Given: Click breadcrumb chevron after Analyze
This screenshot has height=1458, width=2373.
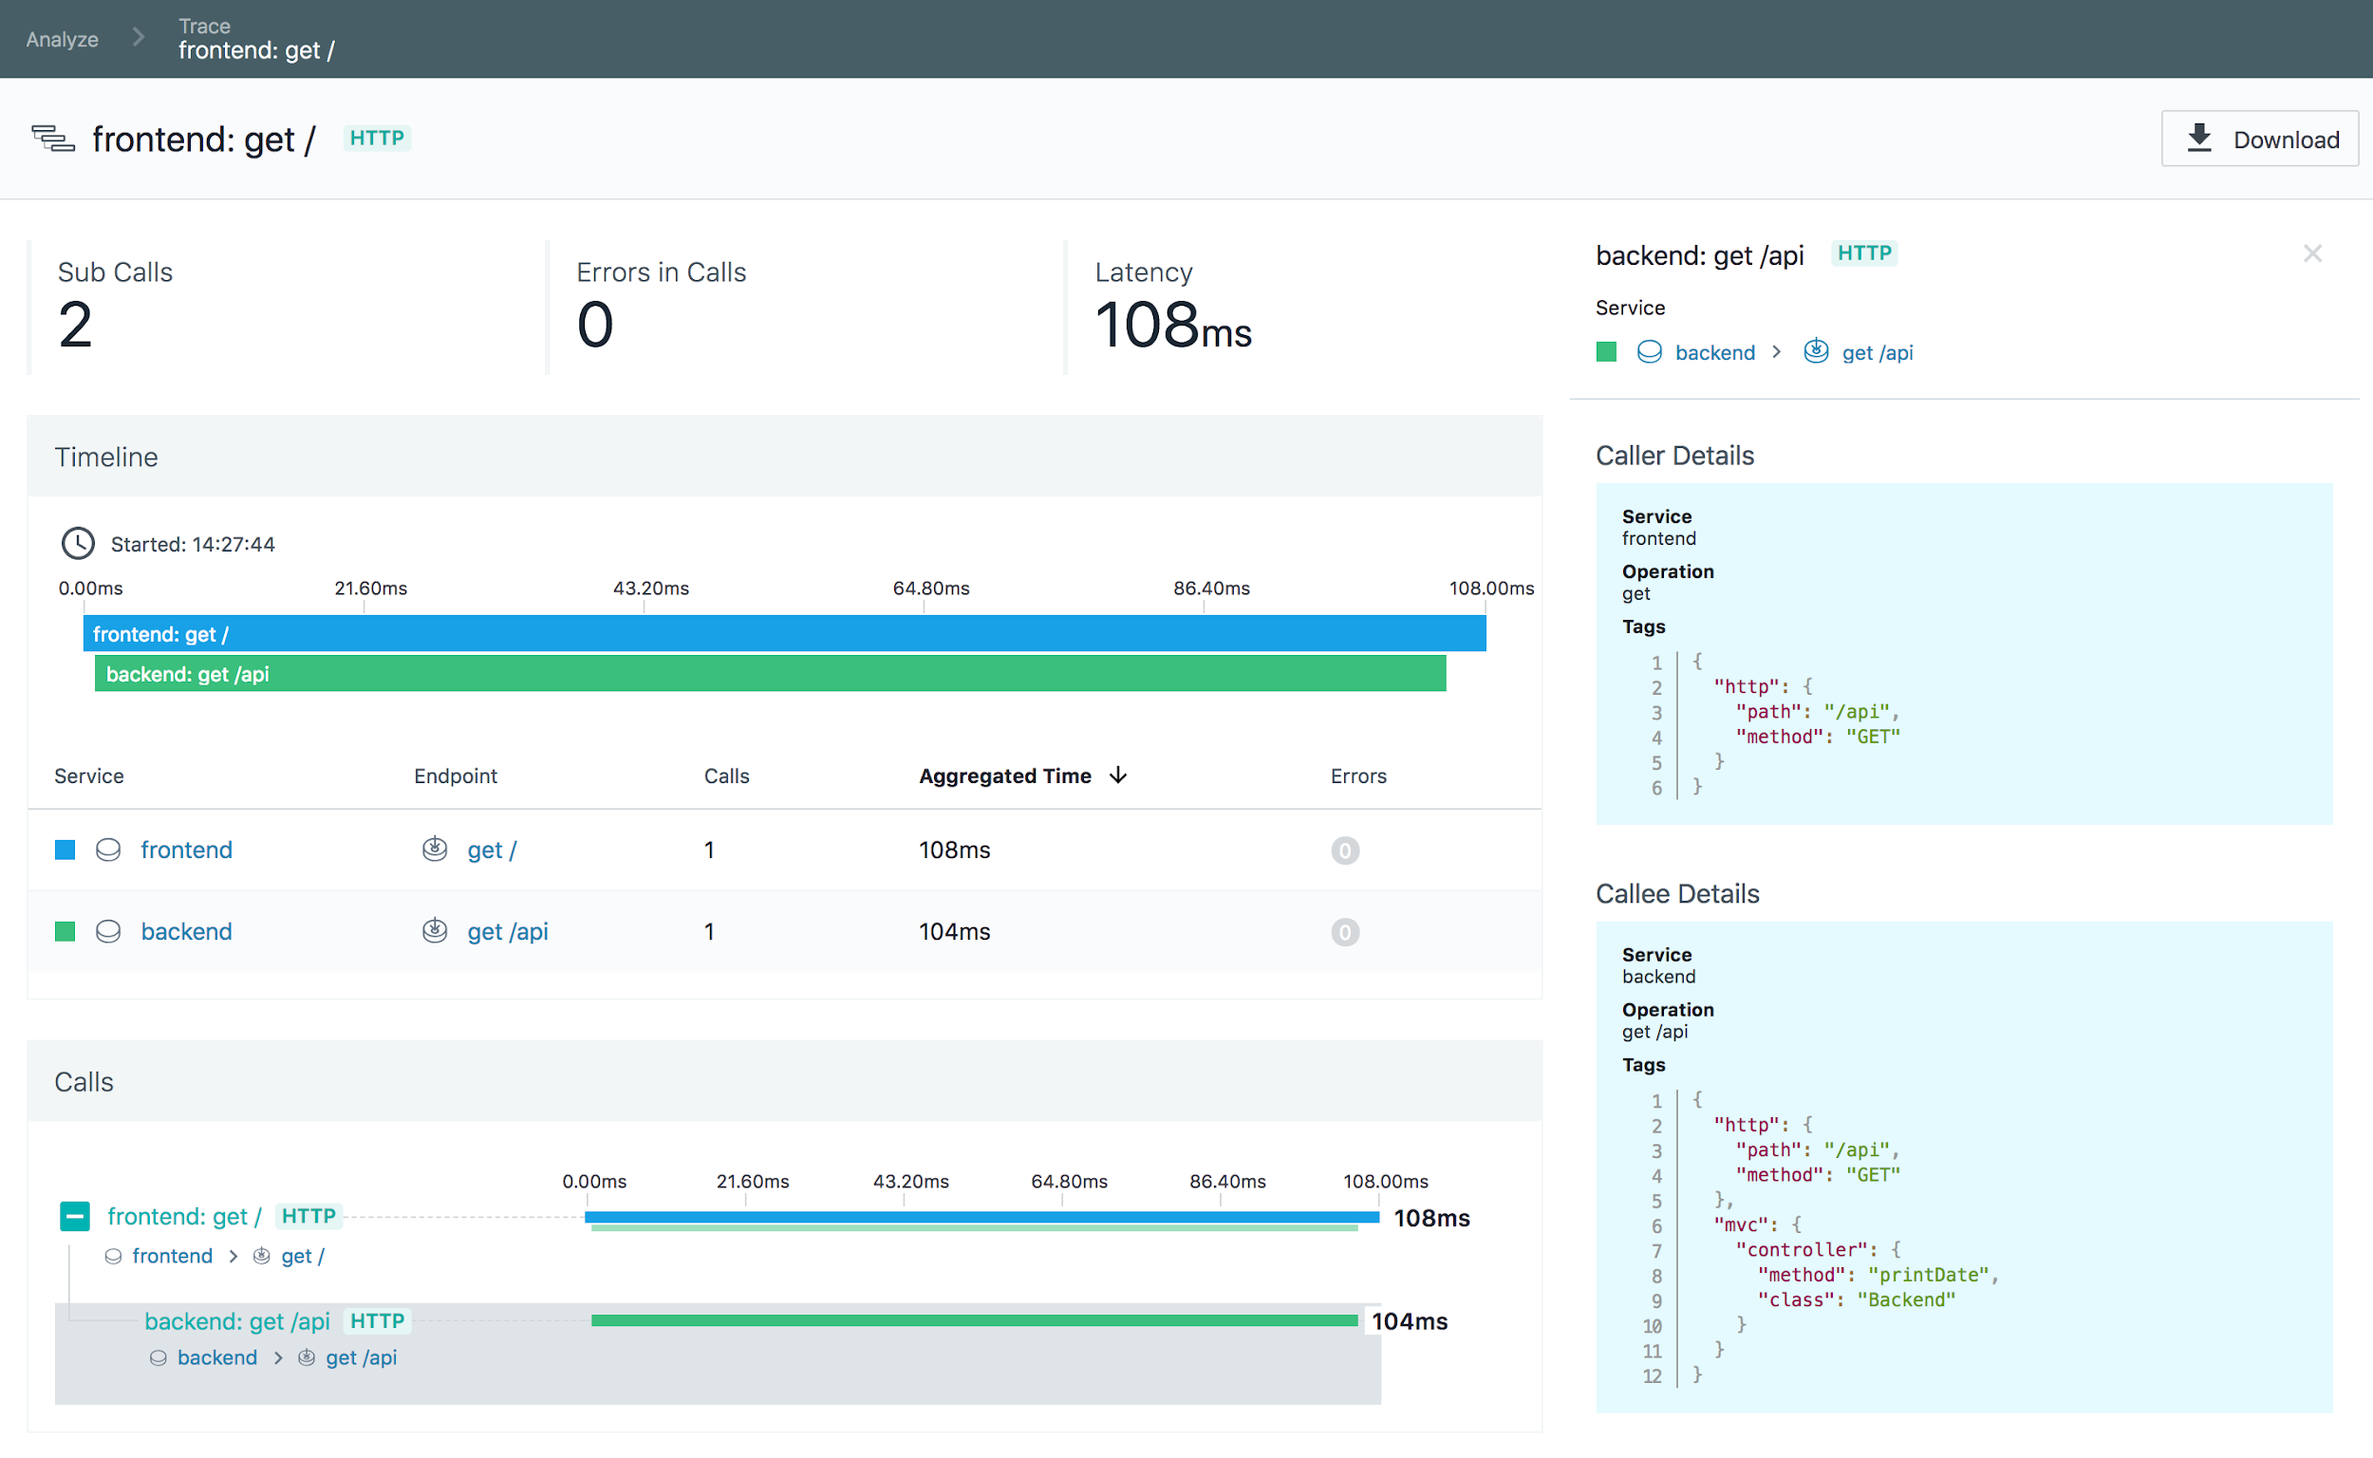Looking at the screenshot, I should [139, 38].
